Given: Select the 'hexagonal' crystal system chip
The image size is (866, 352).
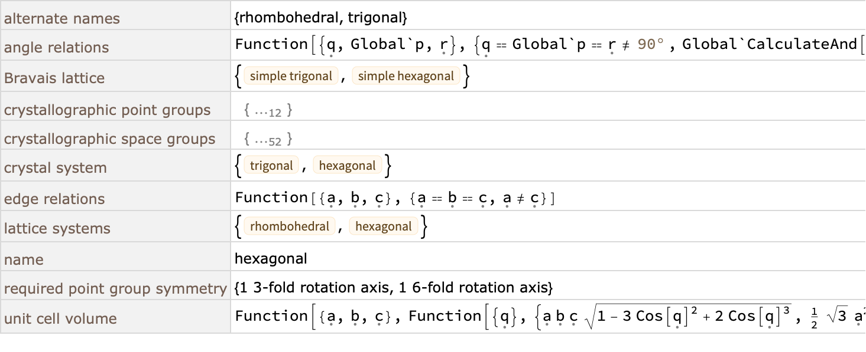Looking at the screenshot, I should tap(347, 166).
